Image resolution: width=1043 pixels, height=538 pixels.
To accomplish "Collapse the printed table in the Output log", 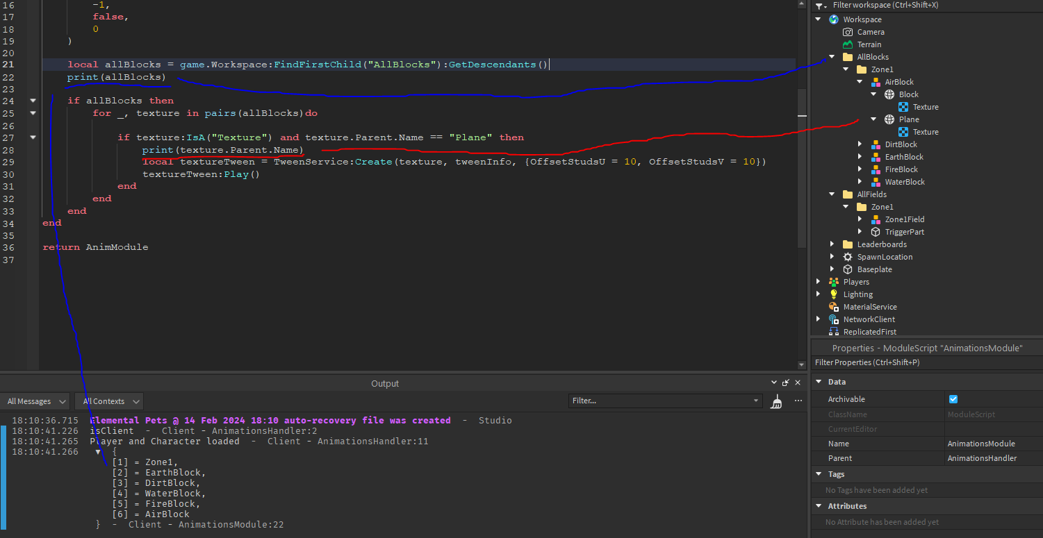I will coord(99,451).
